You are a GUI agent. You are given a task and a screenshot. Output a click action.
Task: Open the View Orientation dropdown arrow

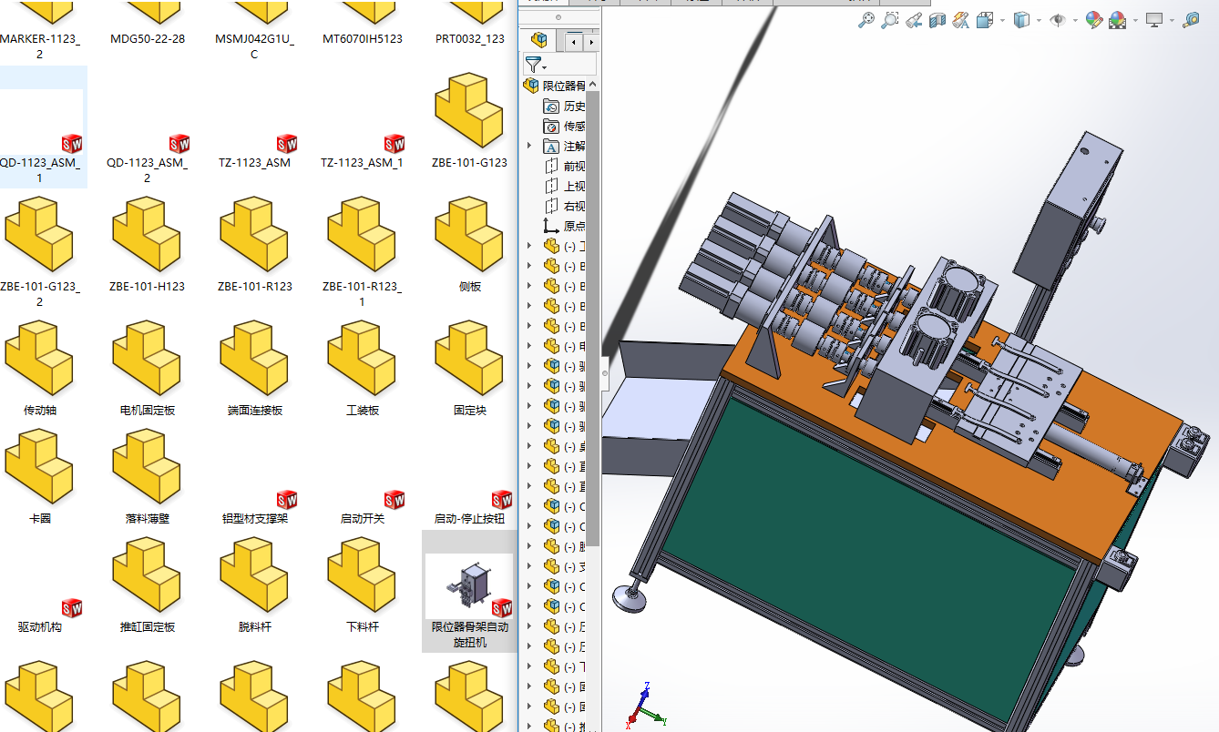(1002, 20)
